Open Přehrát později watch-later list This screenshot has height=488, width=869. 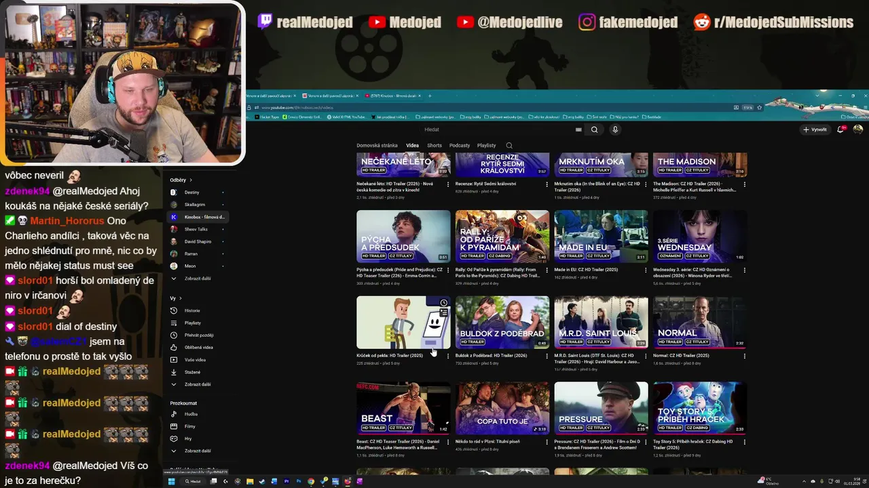[199, 335]
